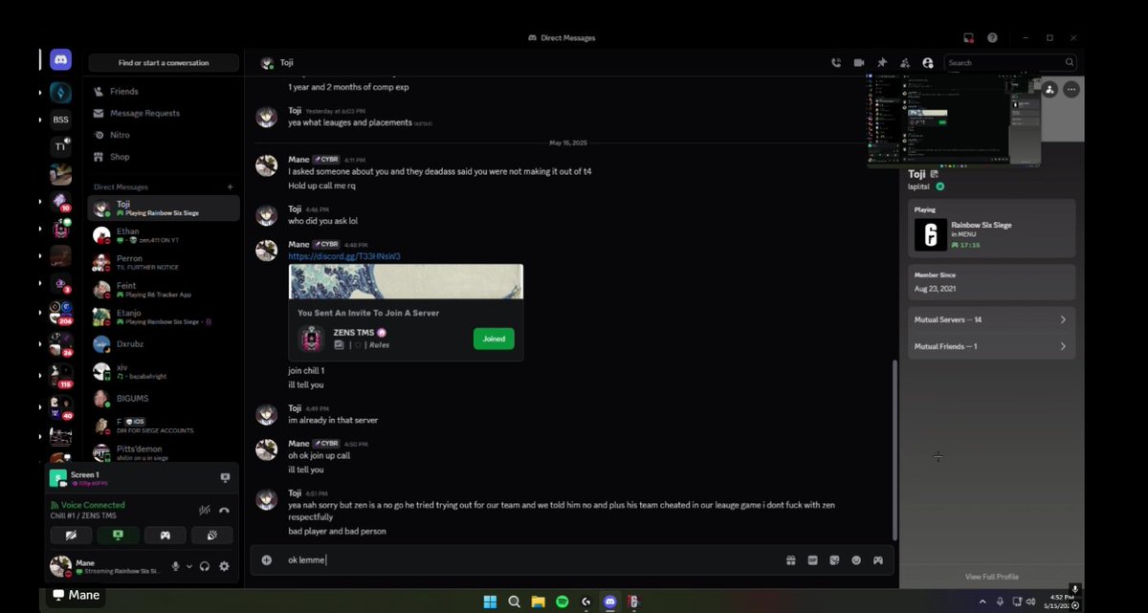Open the T1 server icon
The image size is (1148, 613).
tap(61, 146)
